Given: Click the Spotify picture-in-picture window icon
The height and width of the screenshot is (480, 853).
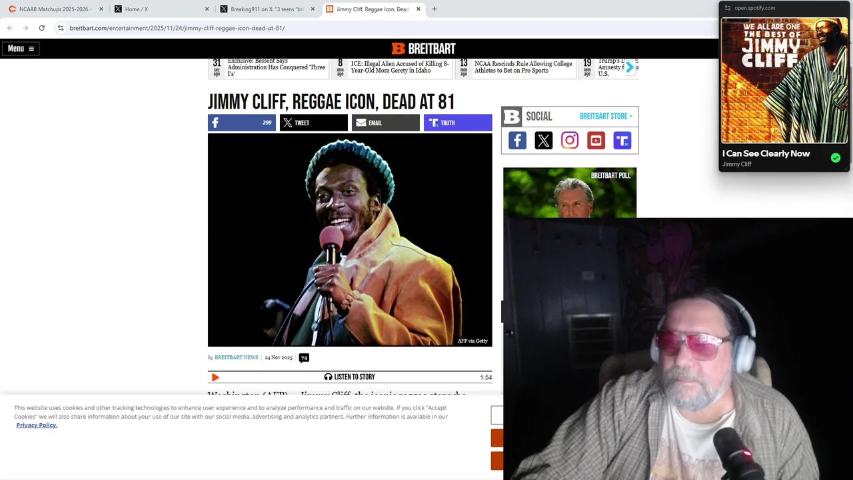Looking at the screenshot, I should [728, 8].
